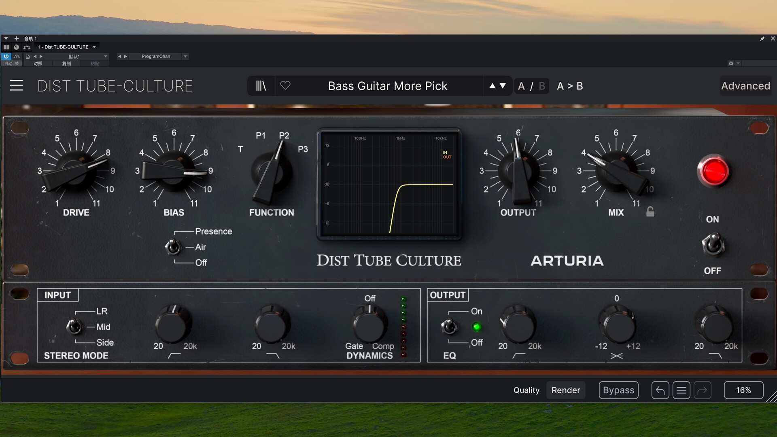Flip the Stereo Mode LR/Mid/Side switch
The width and height of the screenshot is (777, 437).
coord(74,327)
